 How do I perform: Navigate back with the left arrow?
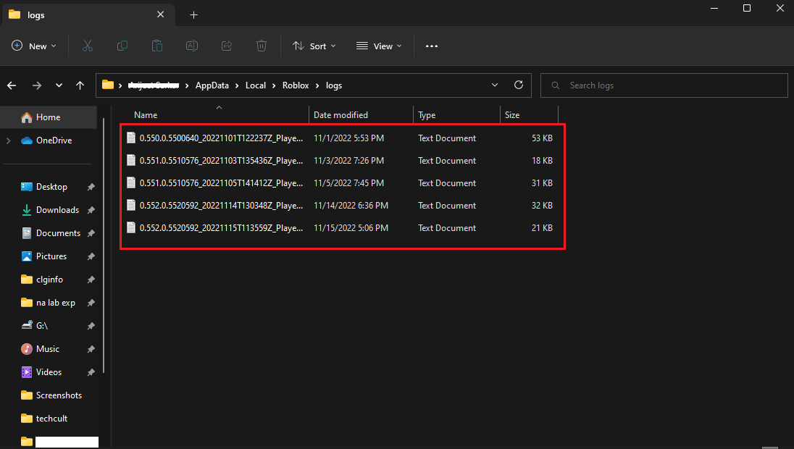[12, 85]
